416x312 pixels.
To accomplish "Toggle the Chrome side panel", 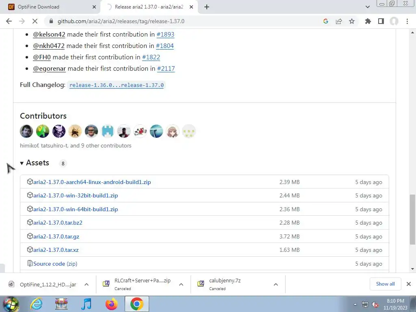I will [381, 21].
